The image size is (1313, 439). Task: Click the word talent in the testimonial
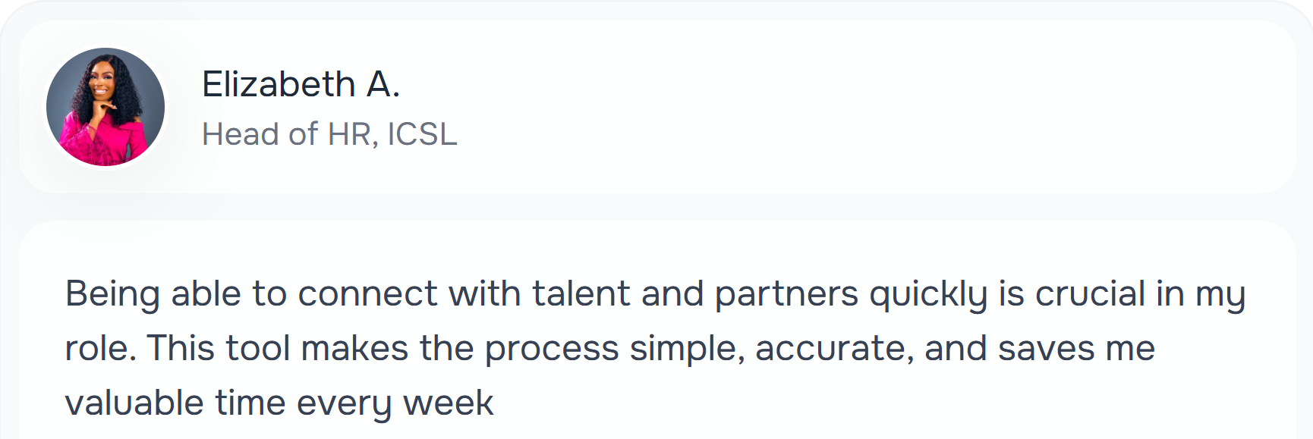point(581,294)
